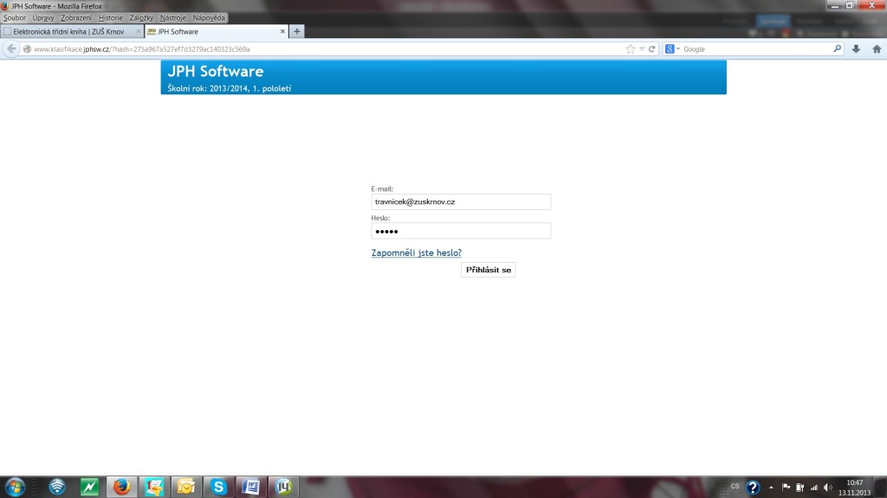887x498 pixels.
Task: Switch to Microsoft Word in taskbar
Action: click(x=250, y=487)
